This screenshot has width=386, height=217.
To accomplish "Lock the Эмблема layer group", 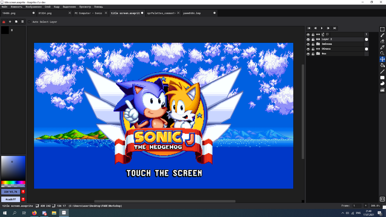I will click(x=313, y=44).
